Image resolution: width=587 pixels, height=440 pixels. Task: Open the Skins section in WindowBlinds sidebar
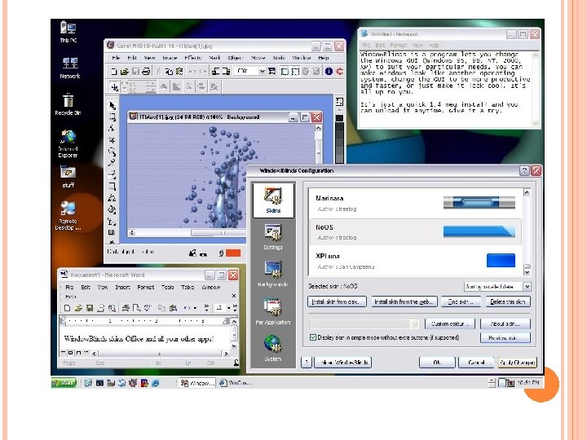point(273,200)
